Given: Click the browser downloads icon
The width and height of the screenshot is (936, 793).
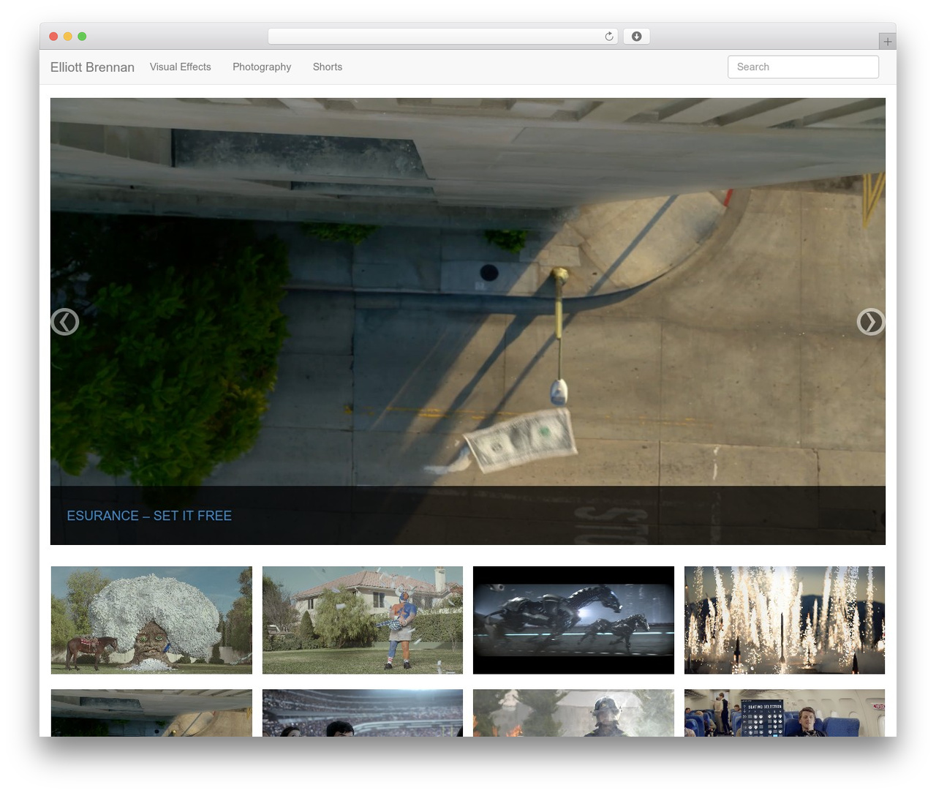Looking at the screenshot, I should tap(636, 37).
